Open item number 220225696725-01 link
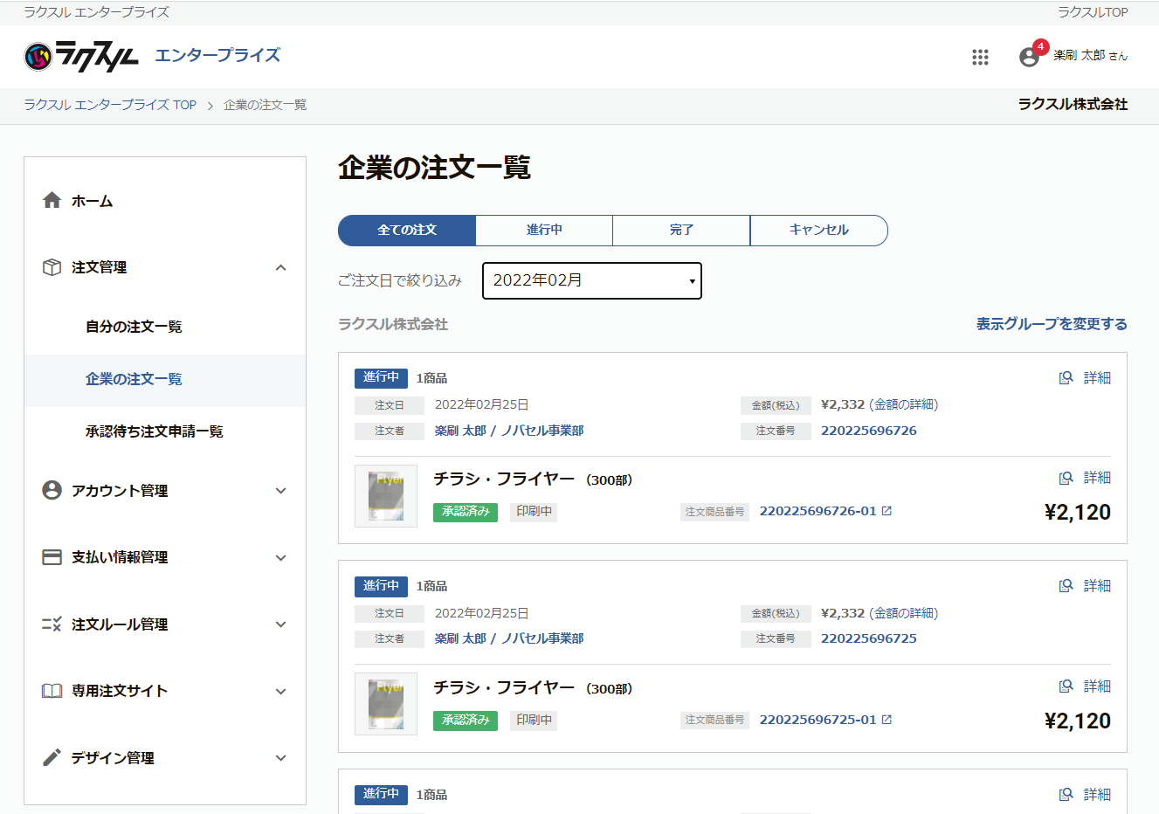The width and height of the screenshot is (1159, 814). (818, 720)
